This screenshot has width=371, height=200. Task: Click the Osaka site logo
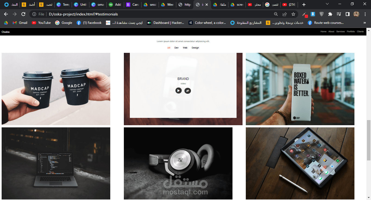point(5,32)
